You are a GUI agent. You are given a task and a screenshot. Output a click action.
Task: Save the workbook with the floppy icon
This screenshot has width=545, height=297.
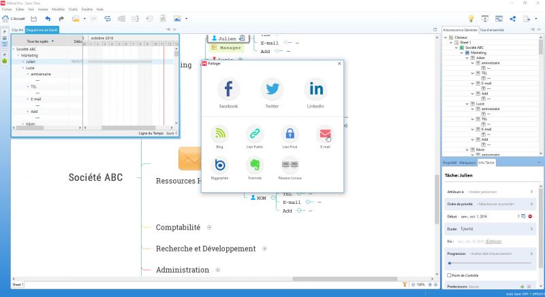click(33, 19)
